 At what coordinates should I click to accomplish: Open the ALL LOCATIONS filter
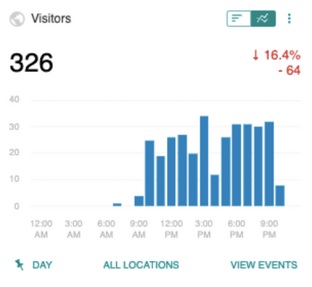[141, 265]
